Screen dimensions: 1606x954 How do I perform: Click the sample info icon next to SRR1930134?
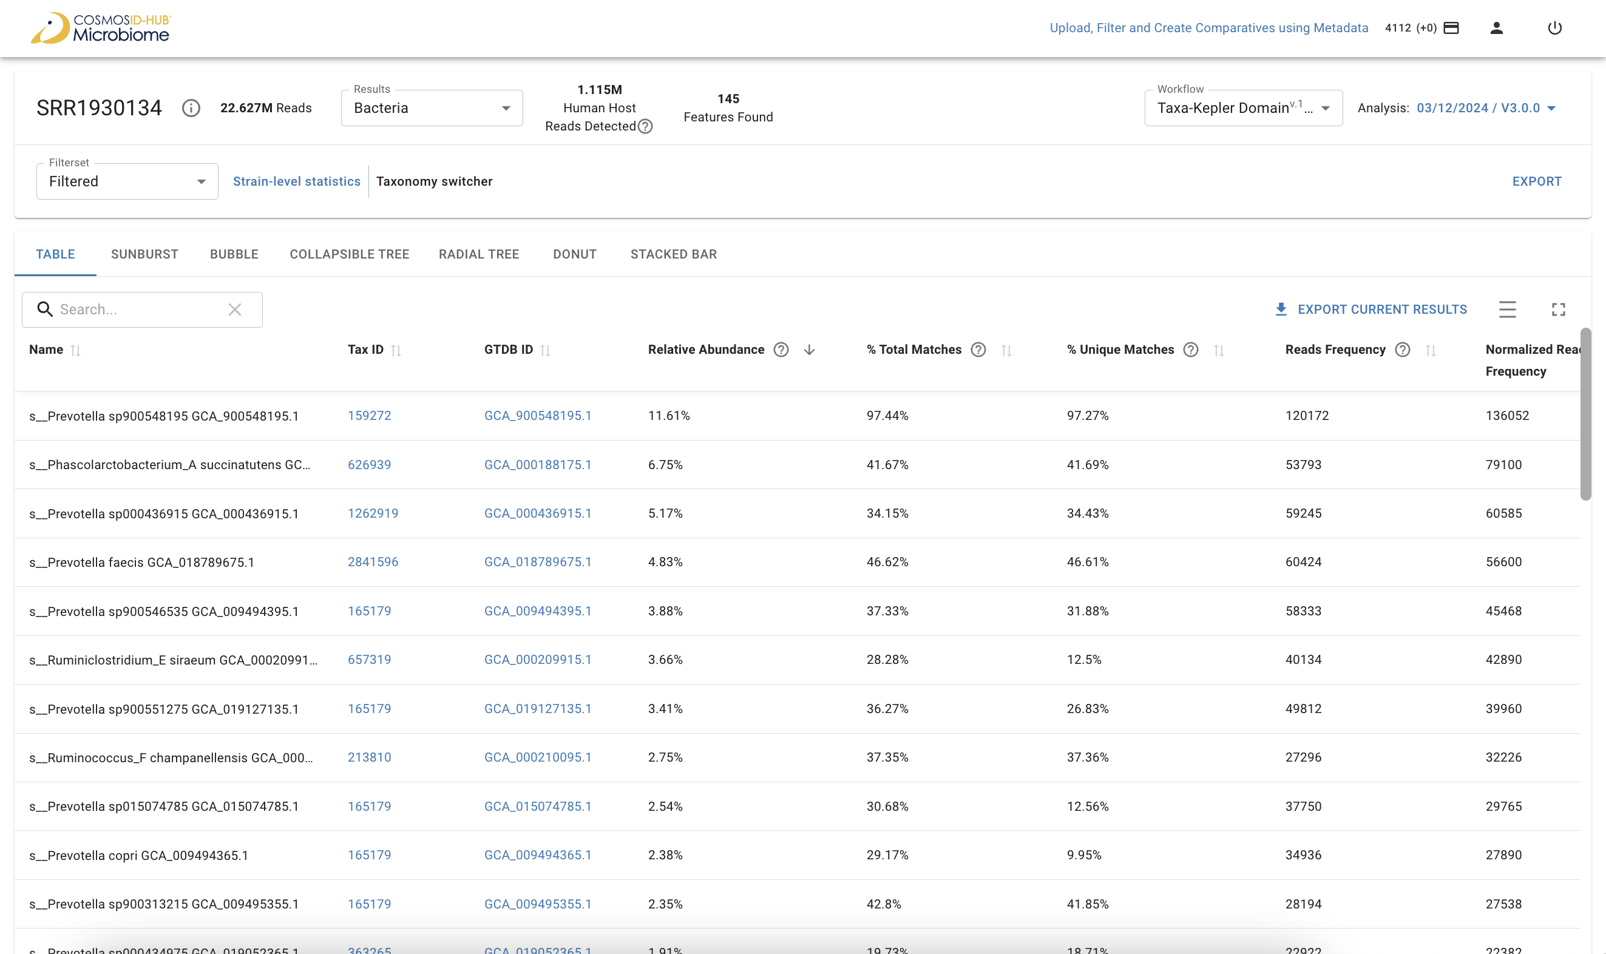(191, 108)
